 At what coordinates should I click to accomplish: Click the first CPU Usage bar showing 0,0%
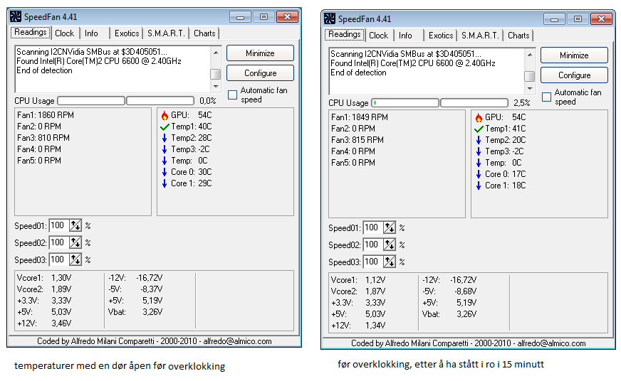tap(91, 101)
